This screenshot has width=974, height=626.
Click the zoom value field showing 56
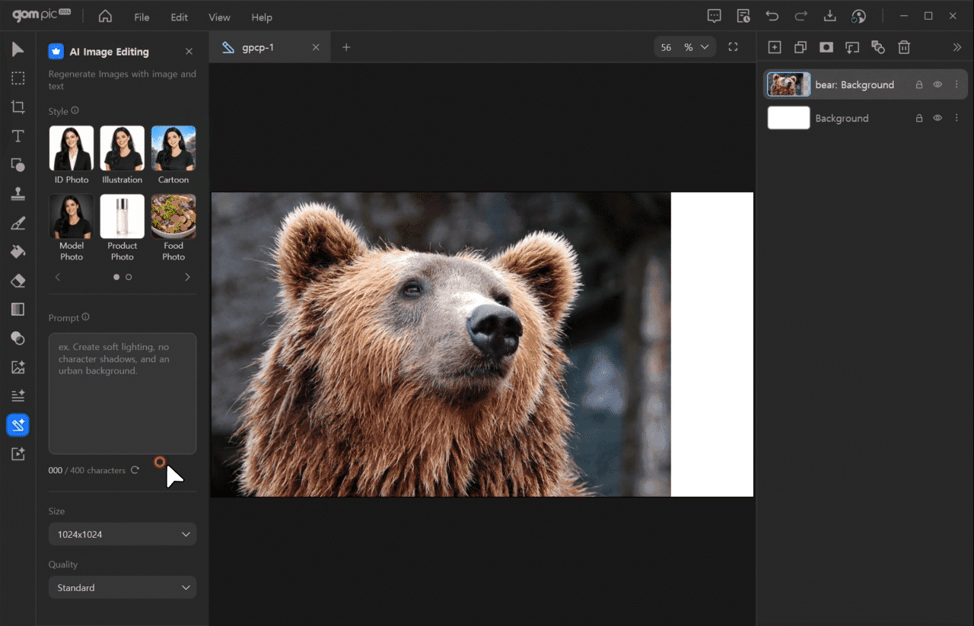(x=667, y=47)
